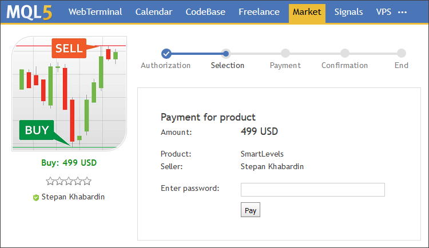Click Stepan Khabardin in the Seller row

[x=272, y=166]
